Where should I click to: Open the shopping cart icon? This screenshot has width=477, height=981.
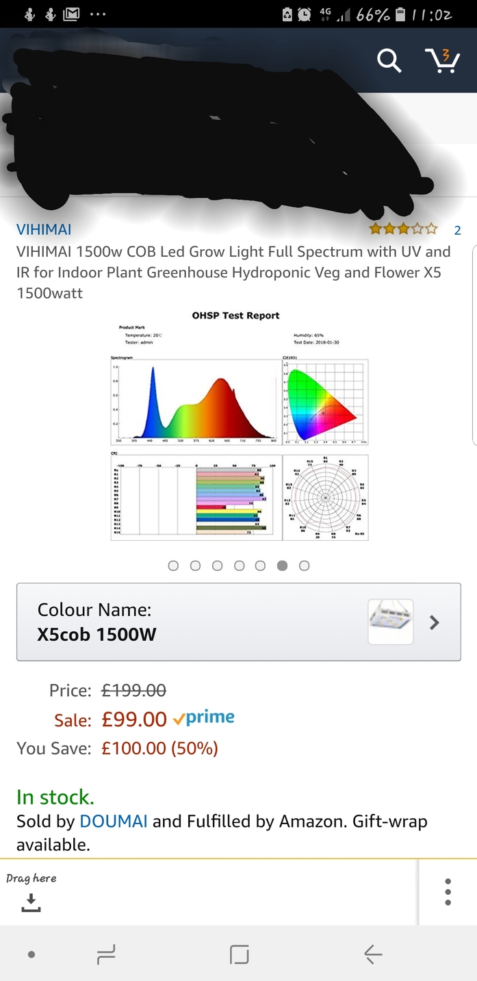click(x=442, y=60)
